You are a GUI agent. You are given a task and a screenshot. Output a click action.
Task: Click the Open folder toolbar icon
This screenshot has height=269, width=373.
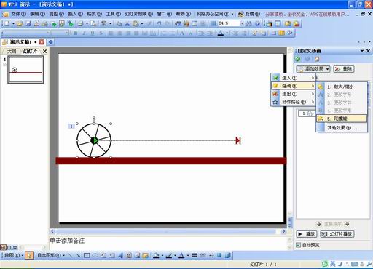20,24
